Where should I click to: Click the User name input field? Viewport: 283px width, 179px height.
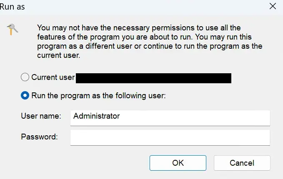pyautogui.click(x=170, y=117)
